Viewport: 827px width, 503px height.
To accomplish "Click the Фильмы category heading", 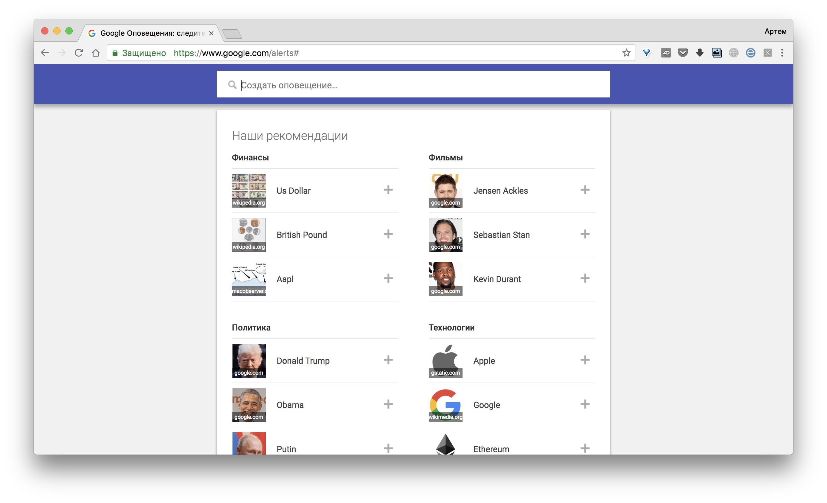I will pos(445,157).
